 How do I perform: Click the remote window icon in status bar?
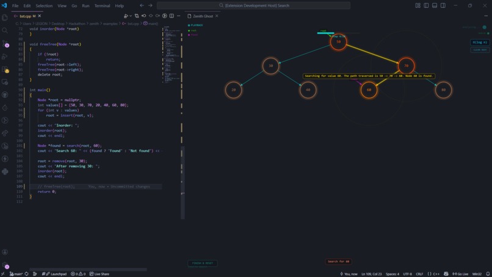3,274
